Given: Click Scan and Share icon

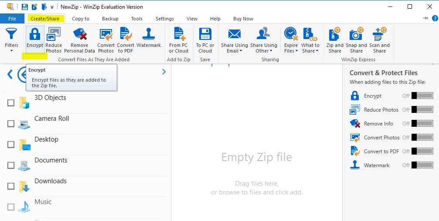Looking at the screenshot, I should coord(379,34).
